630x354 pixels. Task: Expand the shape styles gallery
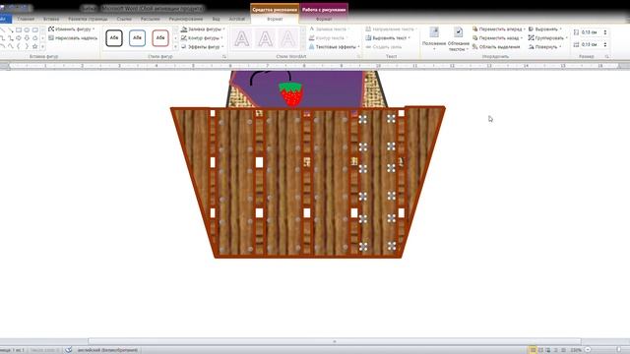click(x=175, y=47)
